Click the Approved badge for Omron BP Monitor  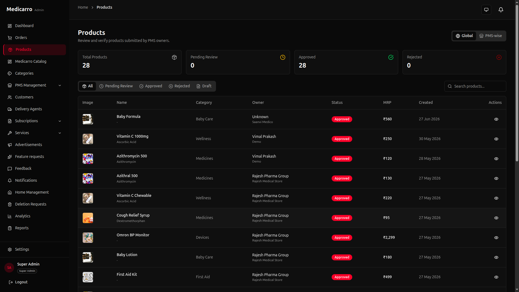(342, 238)
